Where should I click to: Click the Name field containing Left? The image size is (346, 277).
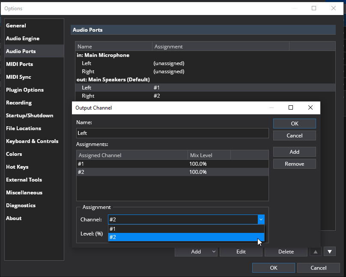pos(172,133)
